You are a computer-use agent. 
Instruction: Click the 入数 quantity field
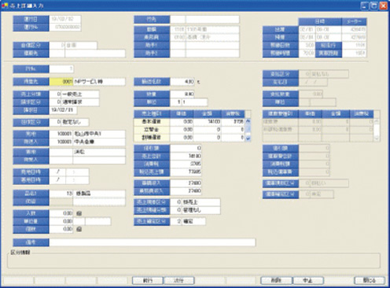coord(61,213)
